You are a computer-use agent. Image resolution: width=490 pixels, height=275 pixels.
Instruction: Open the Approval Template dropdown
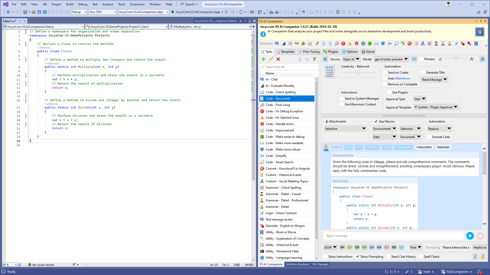[436, 107]
